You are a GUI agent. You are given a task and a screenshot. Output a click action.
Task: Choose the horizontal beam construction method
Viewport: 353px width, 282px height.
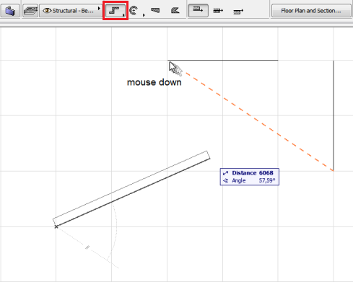(155, 10)
